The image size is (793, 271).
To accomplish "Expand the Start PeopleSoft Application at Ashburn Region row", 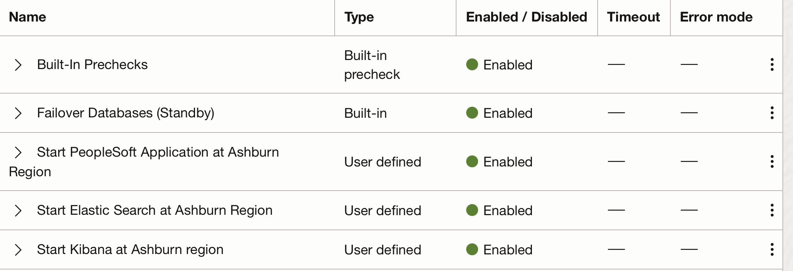I will [x=18, y=152].
